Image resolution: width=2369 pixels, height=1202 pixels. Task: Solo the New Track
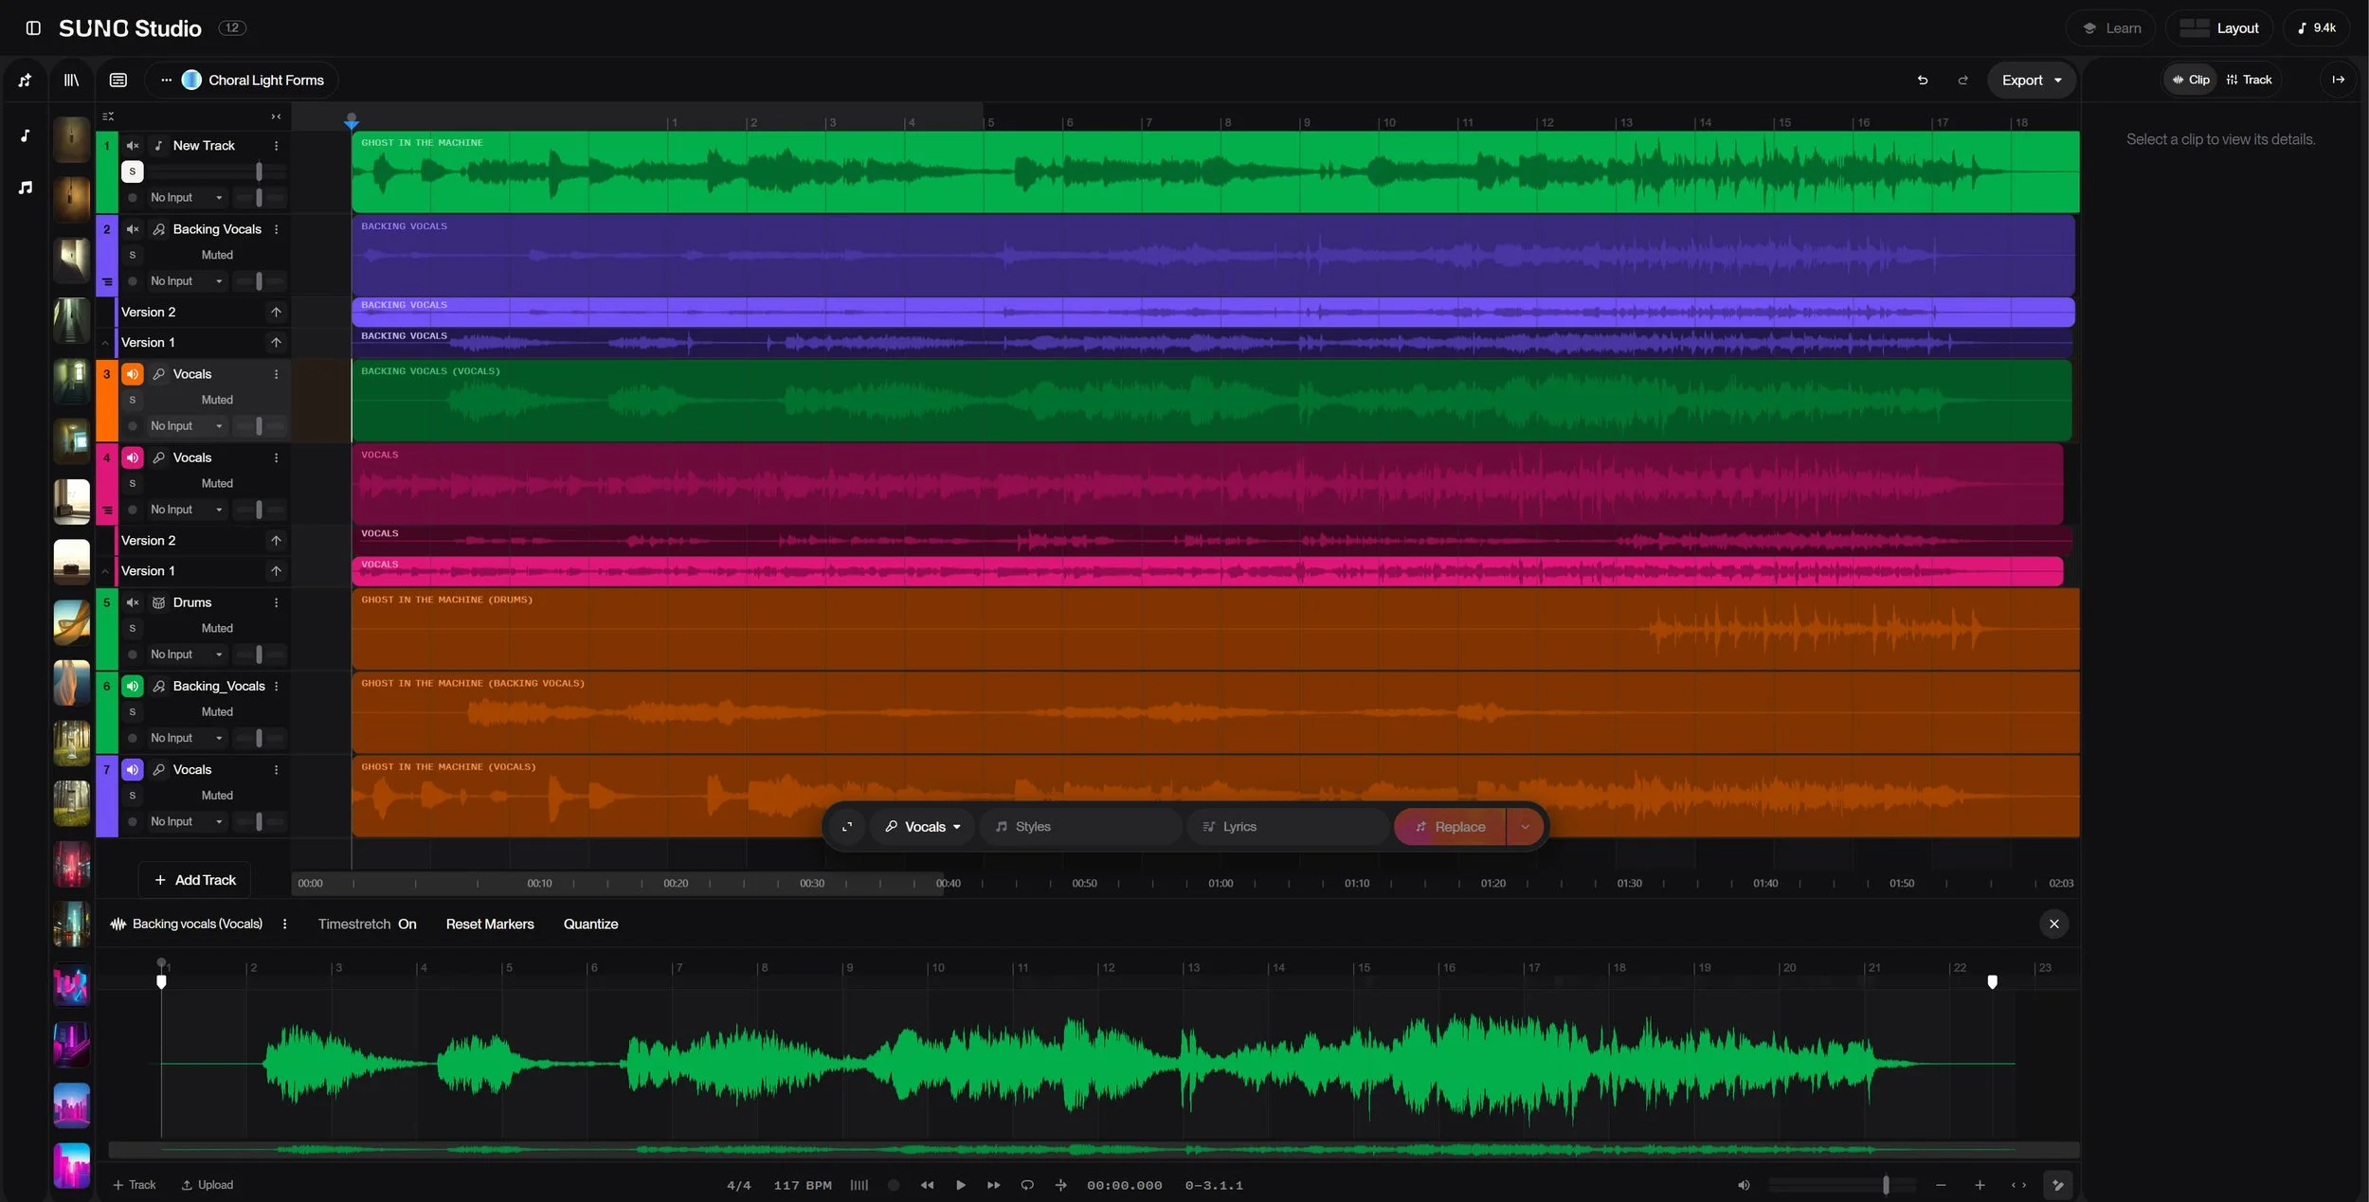[x=133, y=171]
